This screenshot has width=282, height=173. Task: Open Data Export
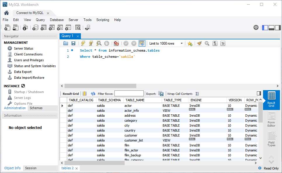click(x=23, y=72)
